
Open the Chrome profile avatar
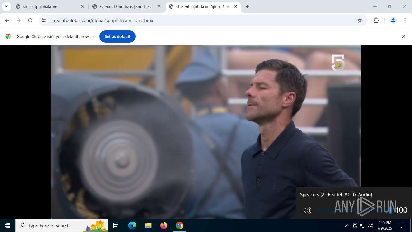pyautogui.click(x=393, y=20)
